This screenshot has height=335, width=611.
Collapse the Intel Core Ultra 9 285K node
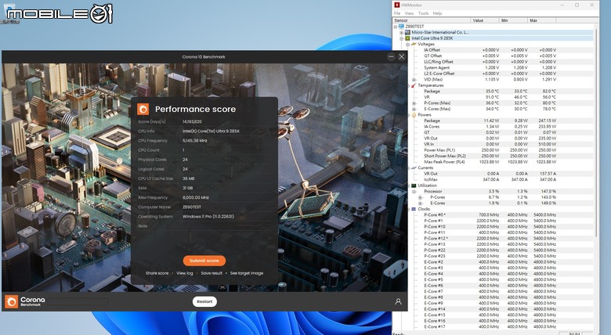pos(401,38)
